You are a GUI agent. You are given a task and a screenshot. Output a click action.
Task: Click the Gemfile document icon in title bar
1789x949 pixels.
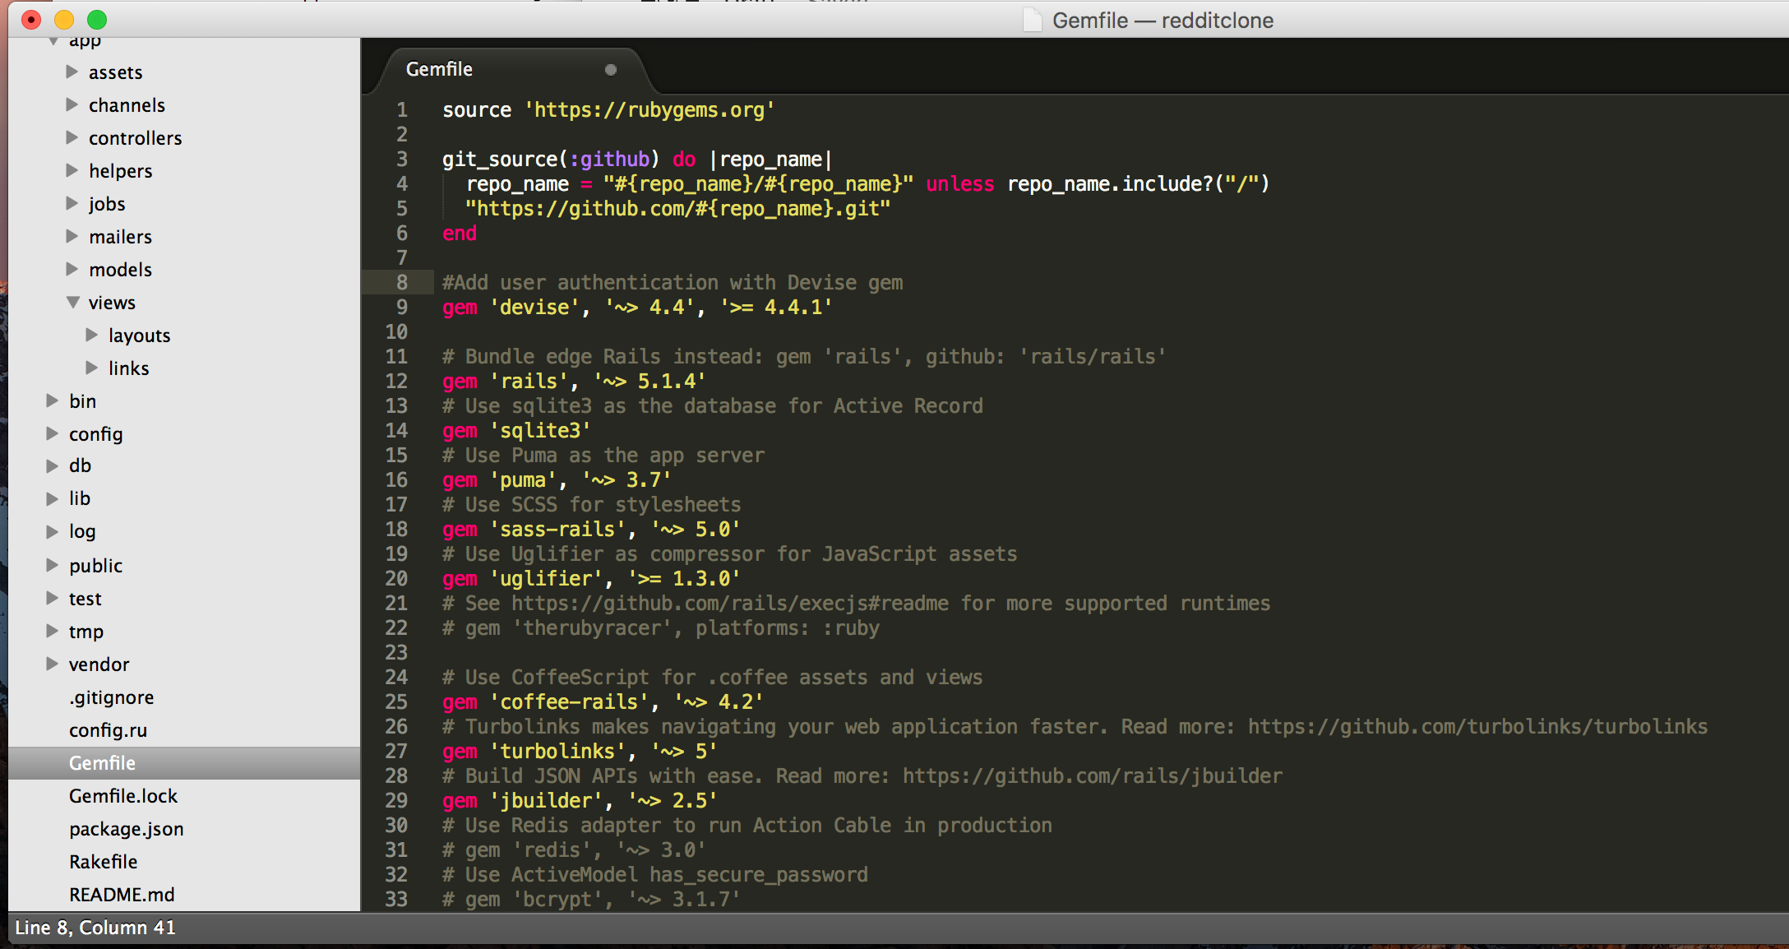[1032, 20]
